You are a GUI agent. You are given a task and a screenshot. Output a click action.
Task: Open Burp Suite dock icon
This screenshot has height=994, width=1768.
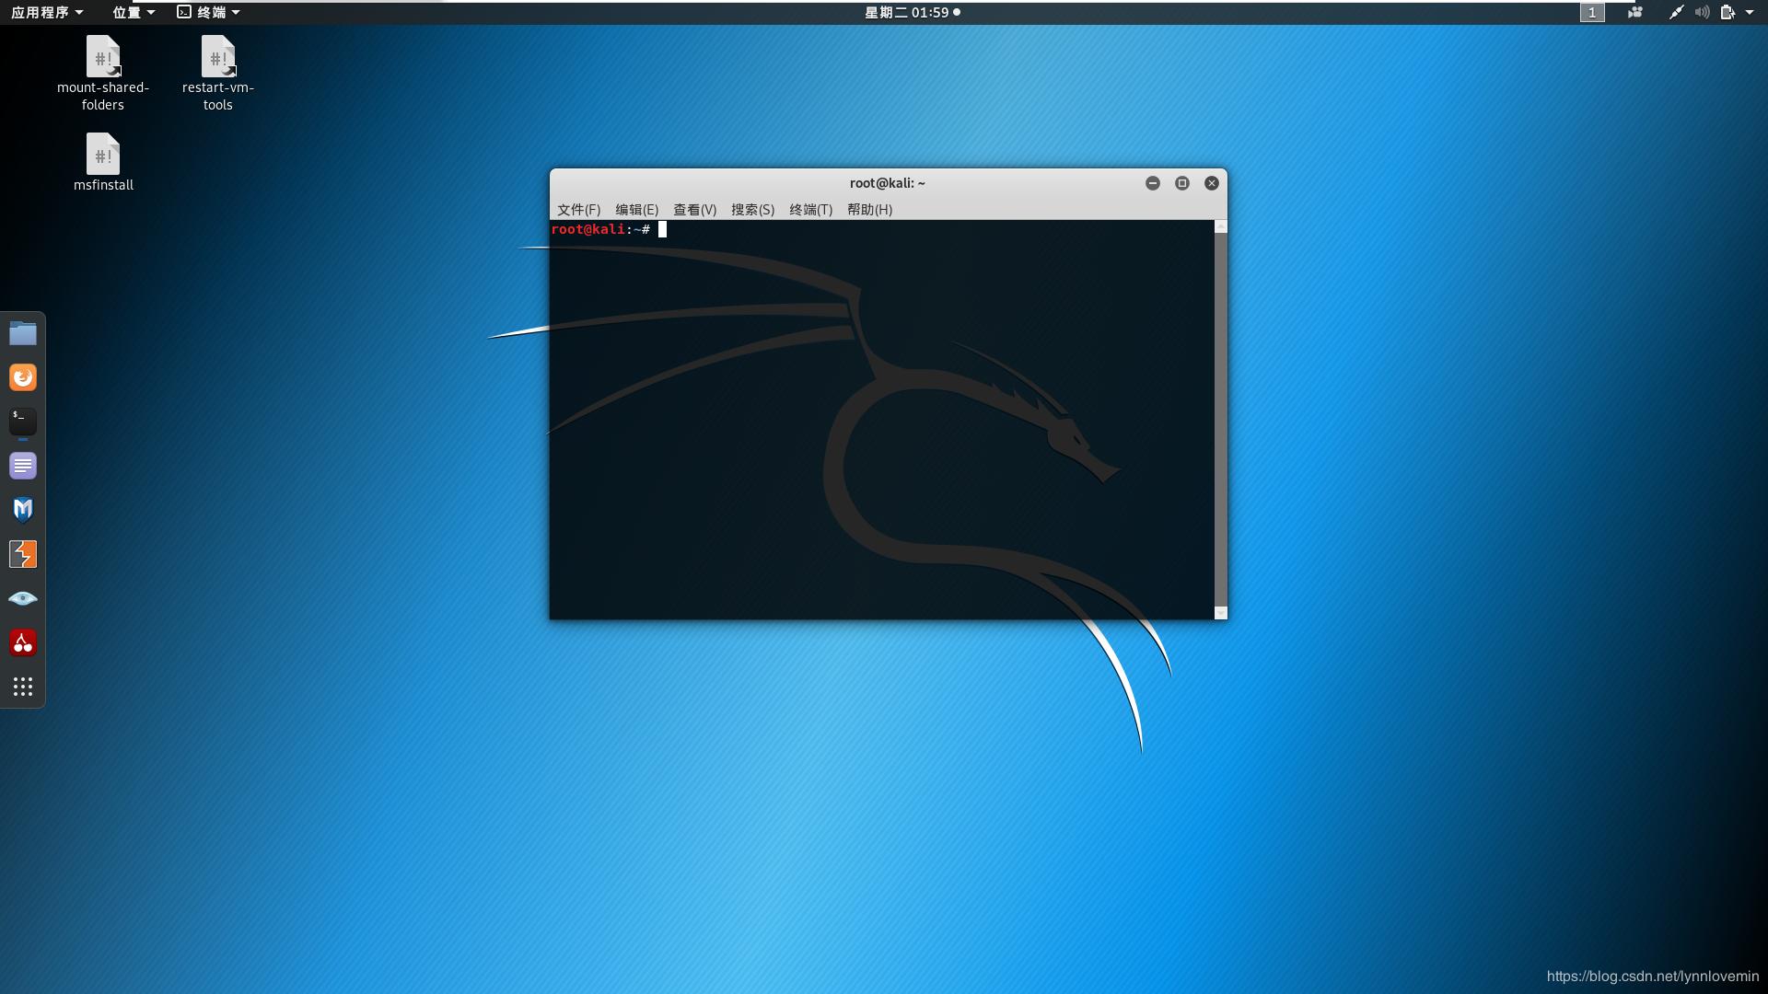click(x=23, y=554)
